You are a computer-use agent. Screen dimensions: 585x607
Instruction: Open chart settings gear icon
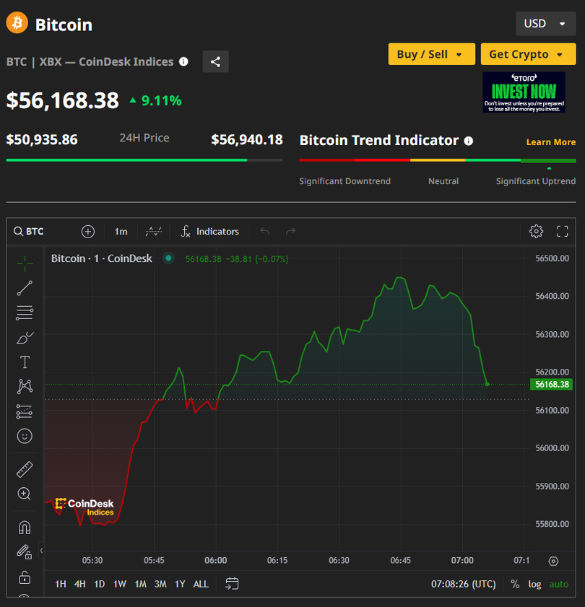coord(536,231)
